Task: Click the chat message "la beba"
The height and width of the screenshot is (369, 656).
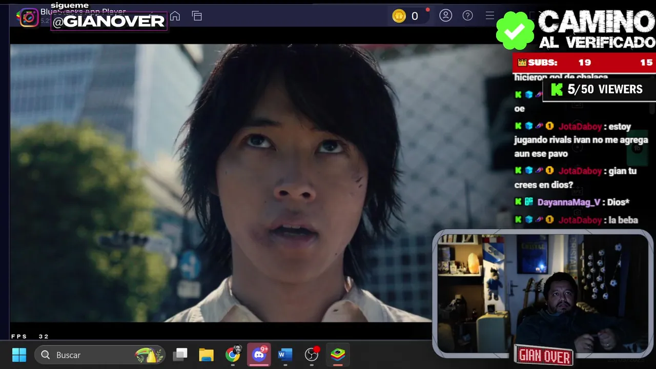Action: 623,220
